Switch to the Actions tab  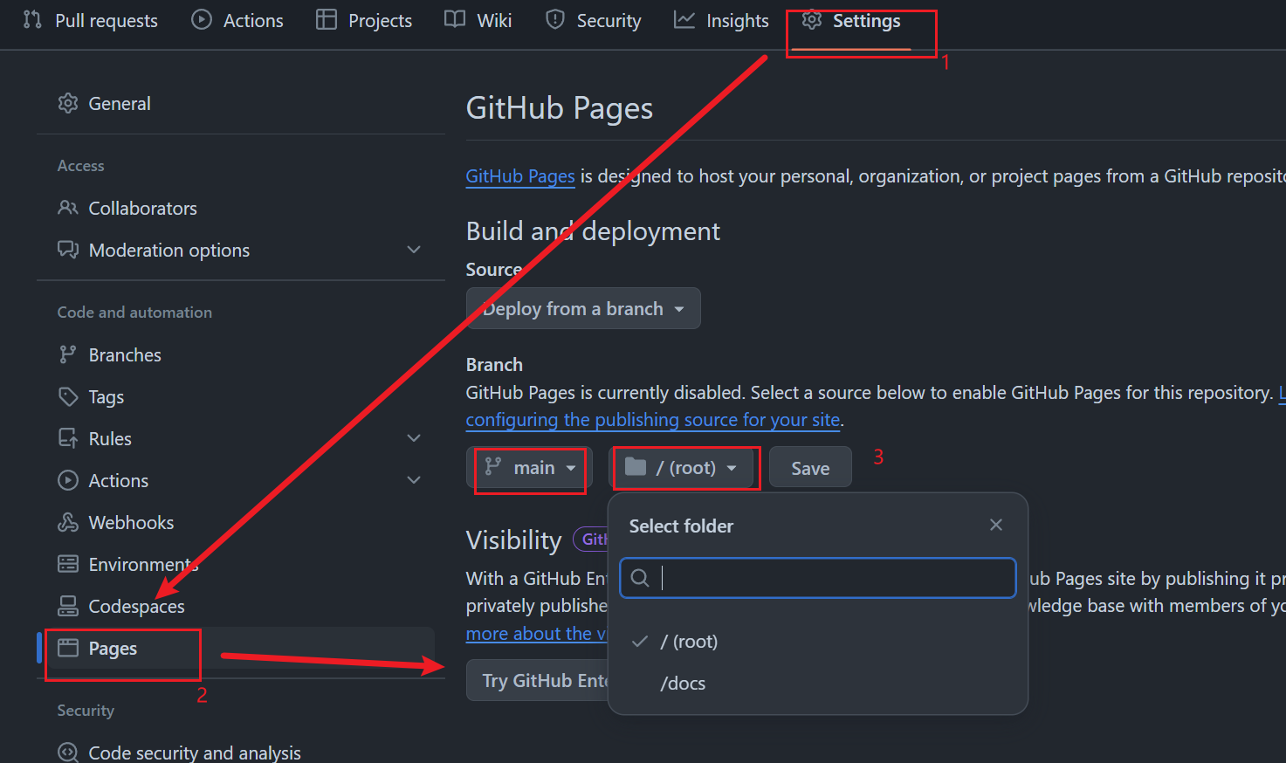[x=237, y=20]
